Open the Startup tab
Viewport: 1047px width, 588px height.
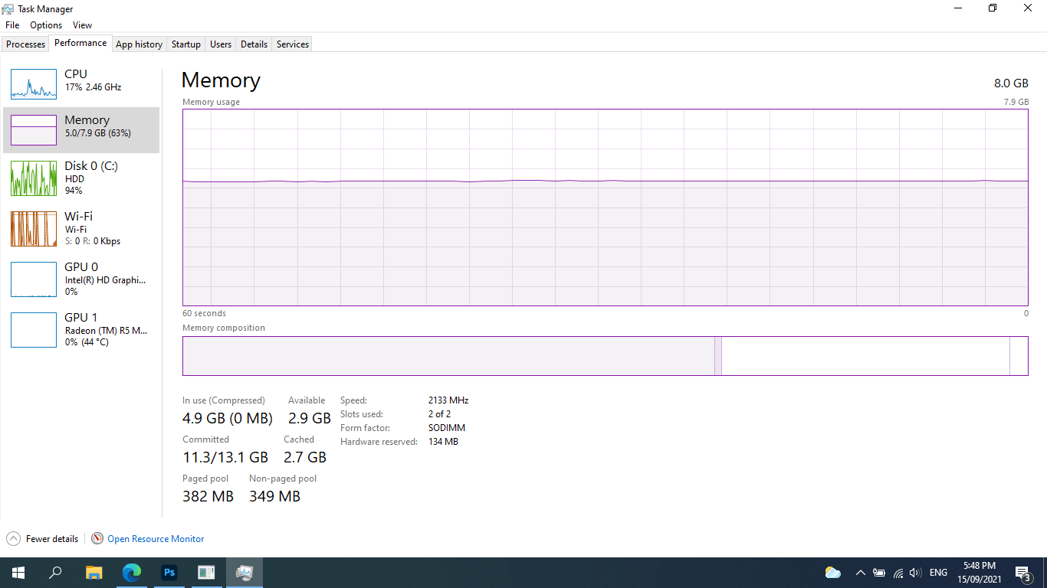(186, 44)
